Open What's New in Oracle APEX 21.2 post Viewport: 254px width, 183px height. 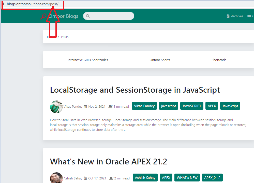[x=108, y=162]
